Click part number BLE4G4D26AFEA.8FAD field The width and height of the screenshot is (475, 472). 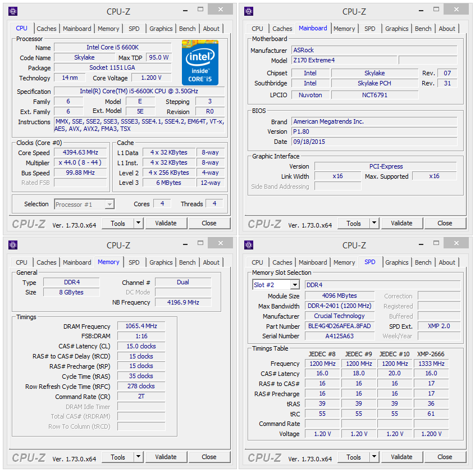pyautogui.click(x=339, y=326)
